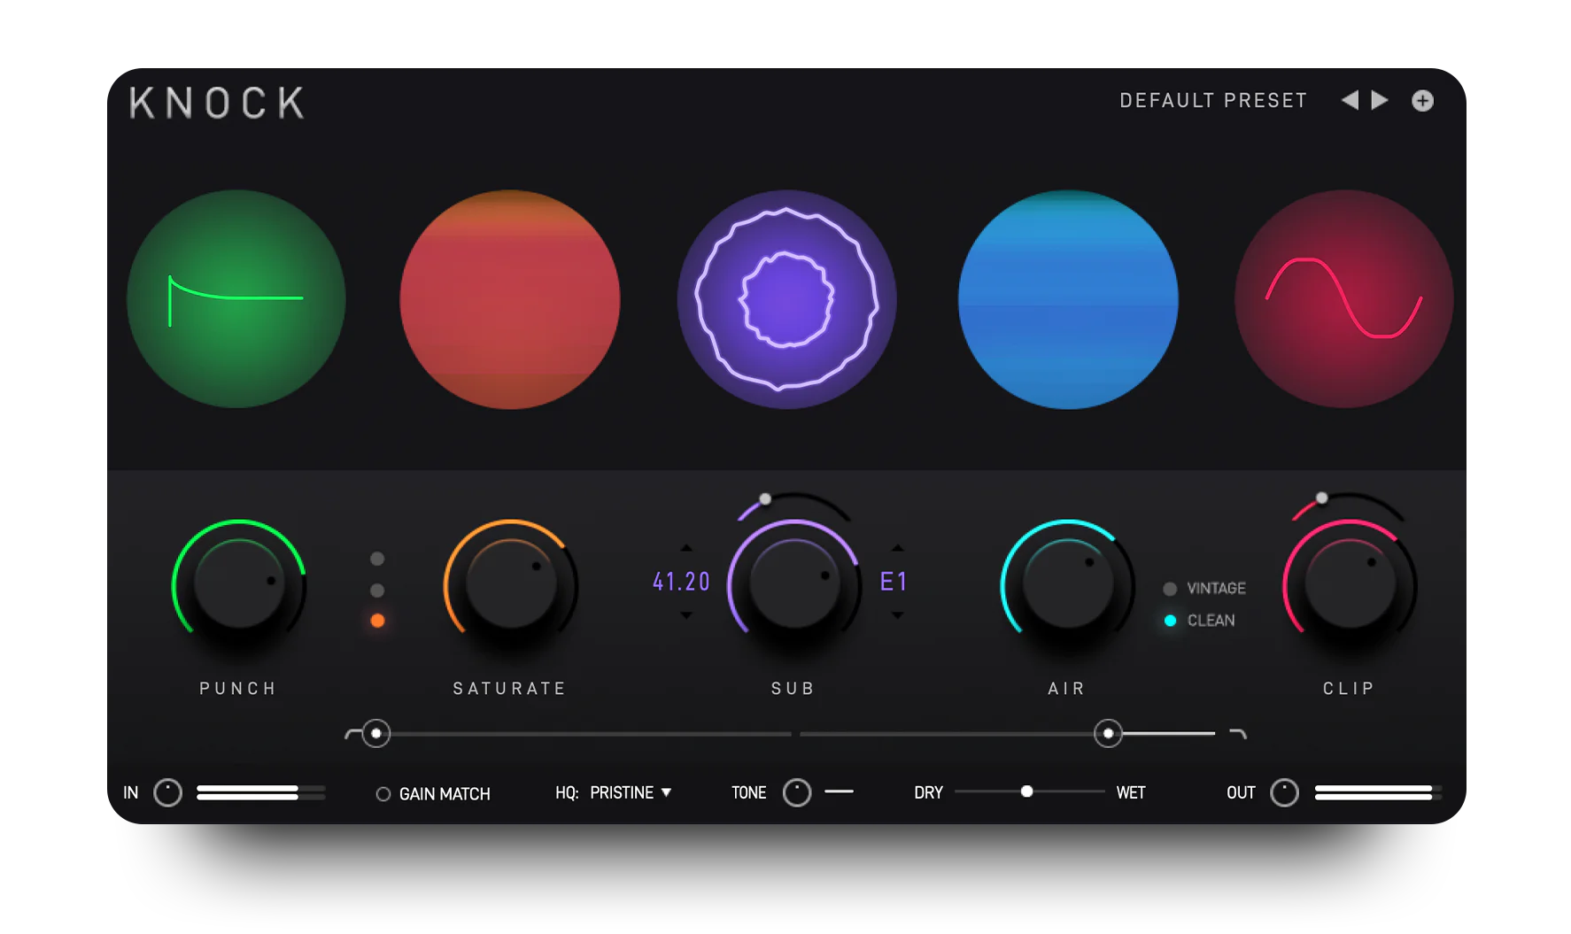Viewport: 1571px width, 934px height.
Task: Click the red Saturate visualizer circle
Action: [510, 299]
